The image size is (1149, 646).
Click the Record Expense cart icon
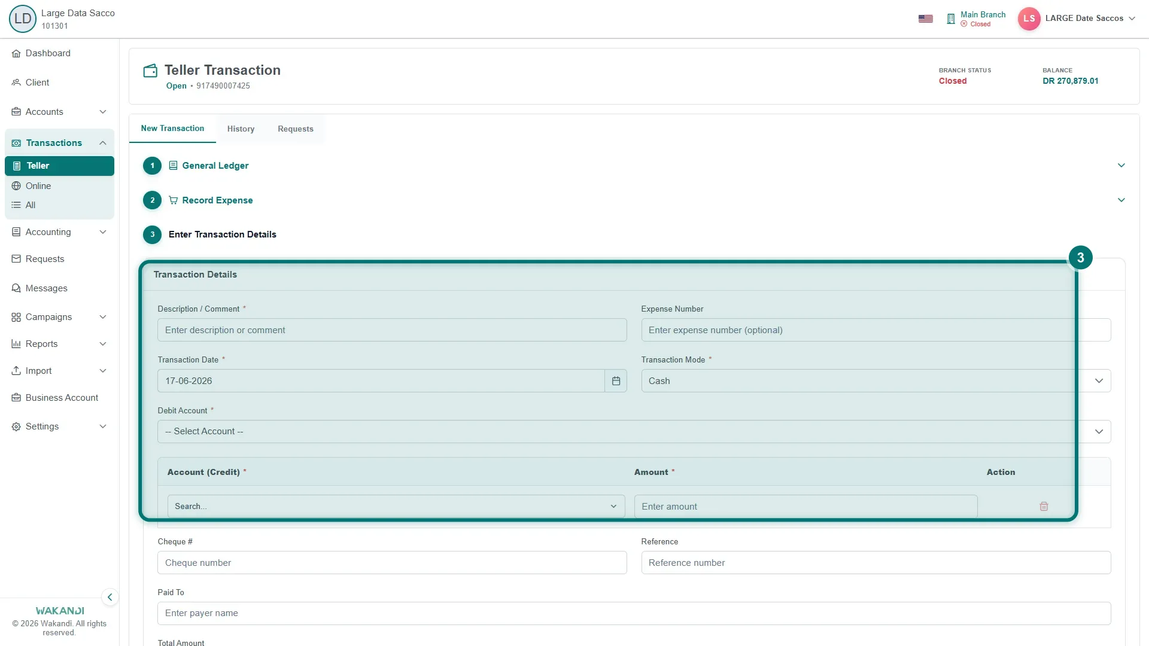point(173,200)
